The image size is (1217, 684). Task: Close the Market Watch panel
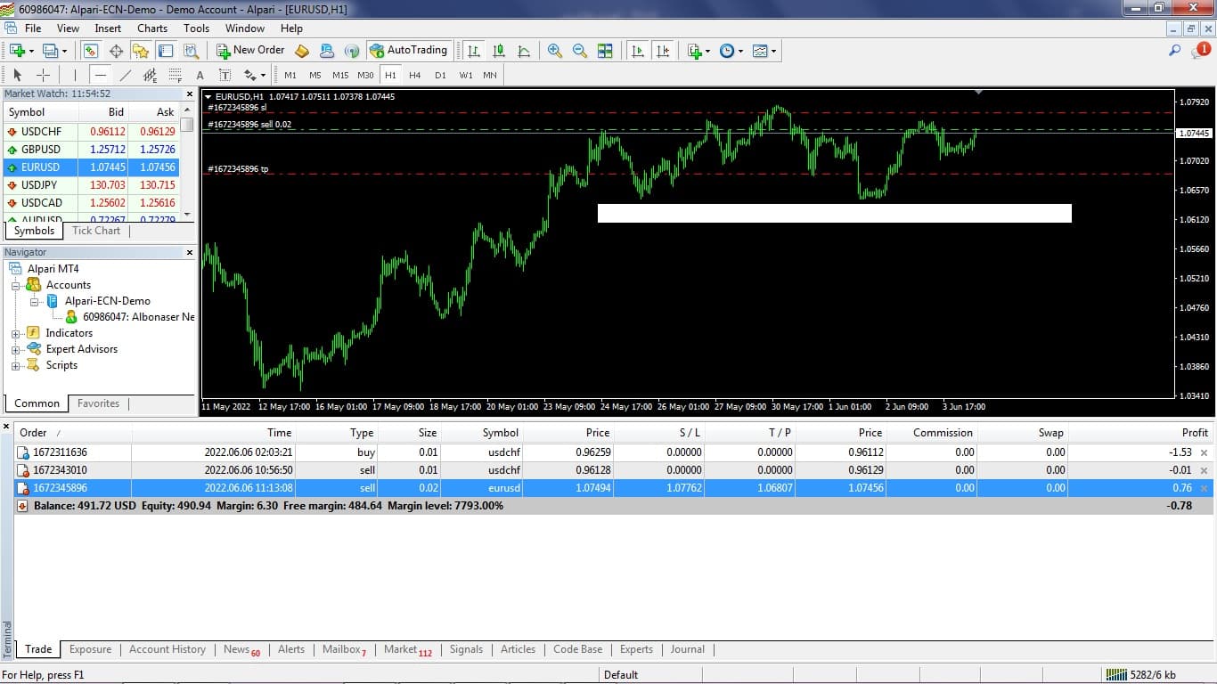(189, 94)
